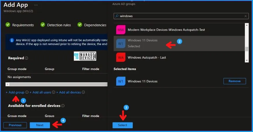Open the ellipsis menu beside Add App
The height and width of the screenshot is (132, 253).
[x=36, y=5]
